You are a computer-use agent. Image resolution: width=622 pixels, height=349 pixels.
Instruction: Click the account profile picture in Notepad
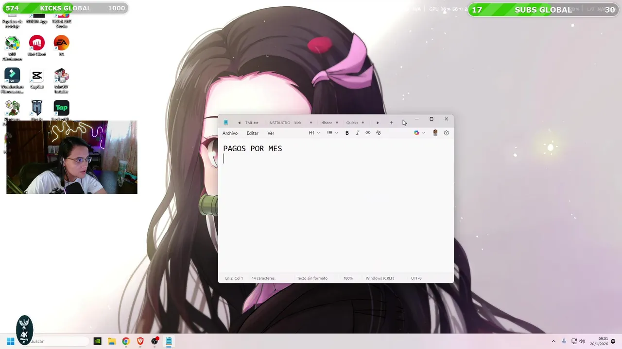click(435, 133)
